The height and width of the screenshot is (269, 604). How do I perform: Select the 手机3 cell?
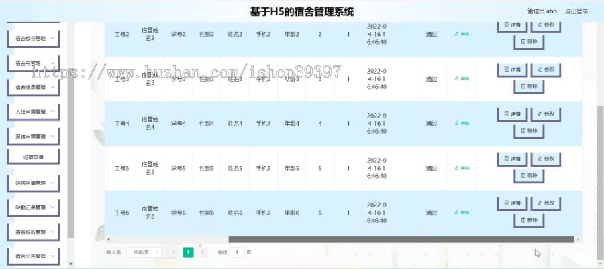(x=264, y=79)
